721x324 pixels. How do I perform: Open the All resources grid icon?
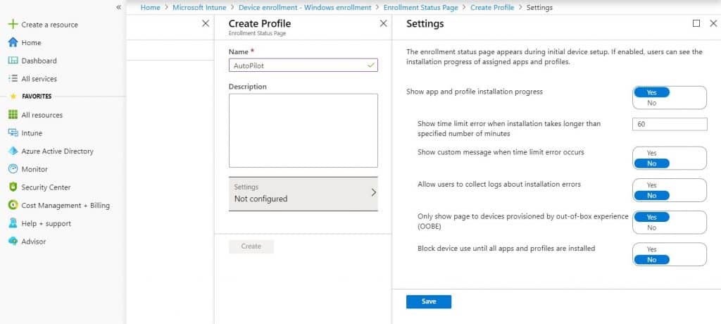coord(13,115)
